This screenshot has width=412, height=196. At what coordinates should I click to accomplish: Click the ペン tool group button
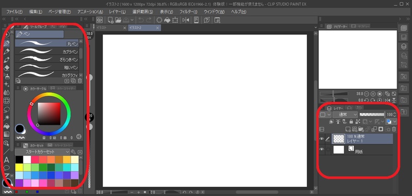pyautogui.click(x=40, y=34)
